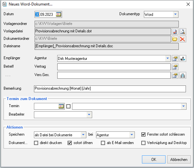The image size is (194, 168).
Task: Click the select-template icon beside Vorlagedatei
Action: click(175, 31)
